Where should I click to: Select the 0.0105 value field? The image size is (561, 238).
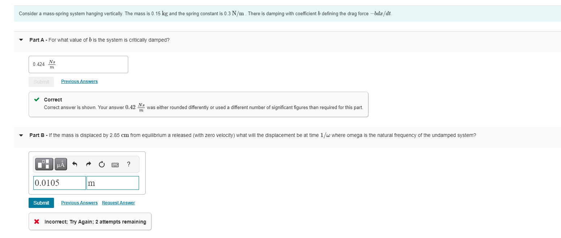59,183
